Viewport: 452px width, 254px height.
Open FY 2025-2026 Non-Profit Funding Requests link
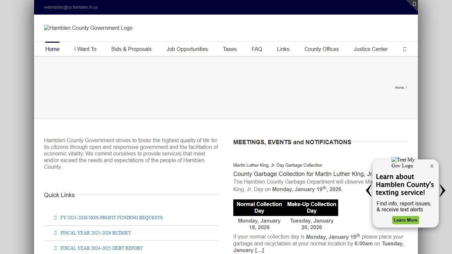pyautogui.click(x=111, y=218)
